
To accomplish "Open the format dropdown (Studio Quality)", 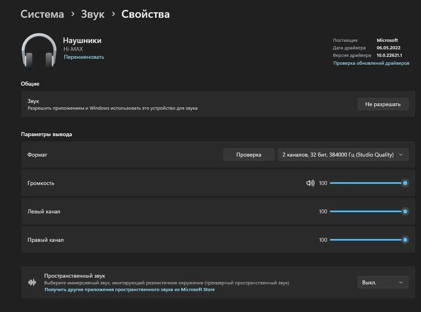I will click(343, 155).
